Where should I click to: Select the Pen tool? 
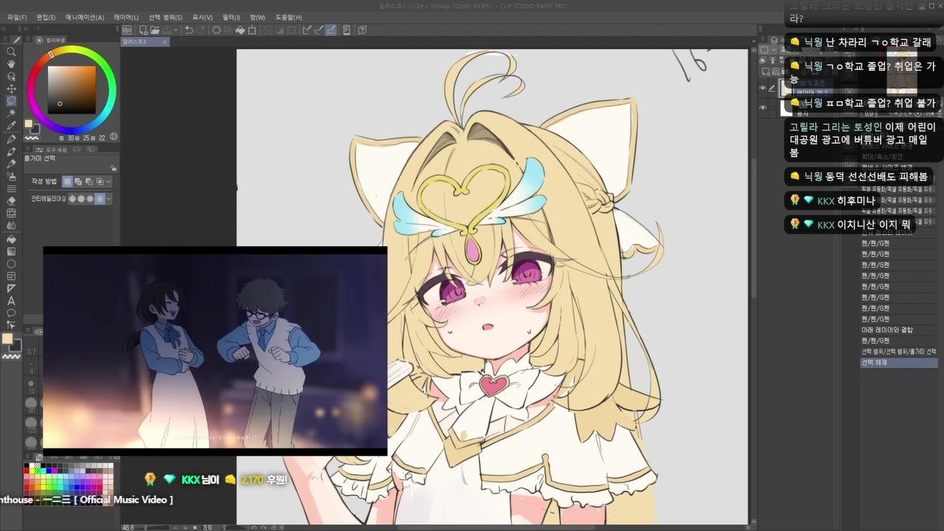pyautogui.click(x=11, y=139)
